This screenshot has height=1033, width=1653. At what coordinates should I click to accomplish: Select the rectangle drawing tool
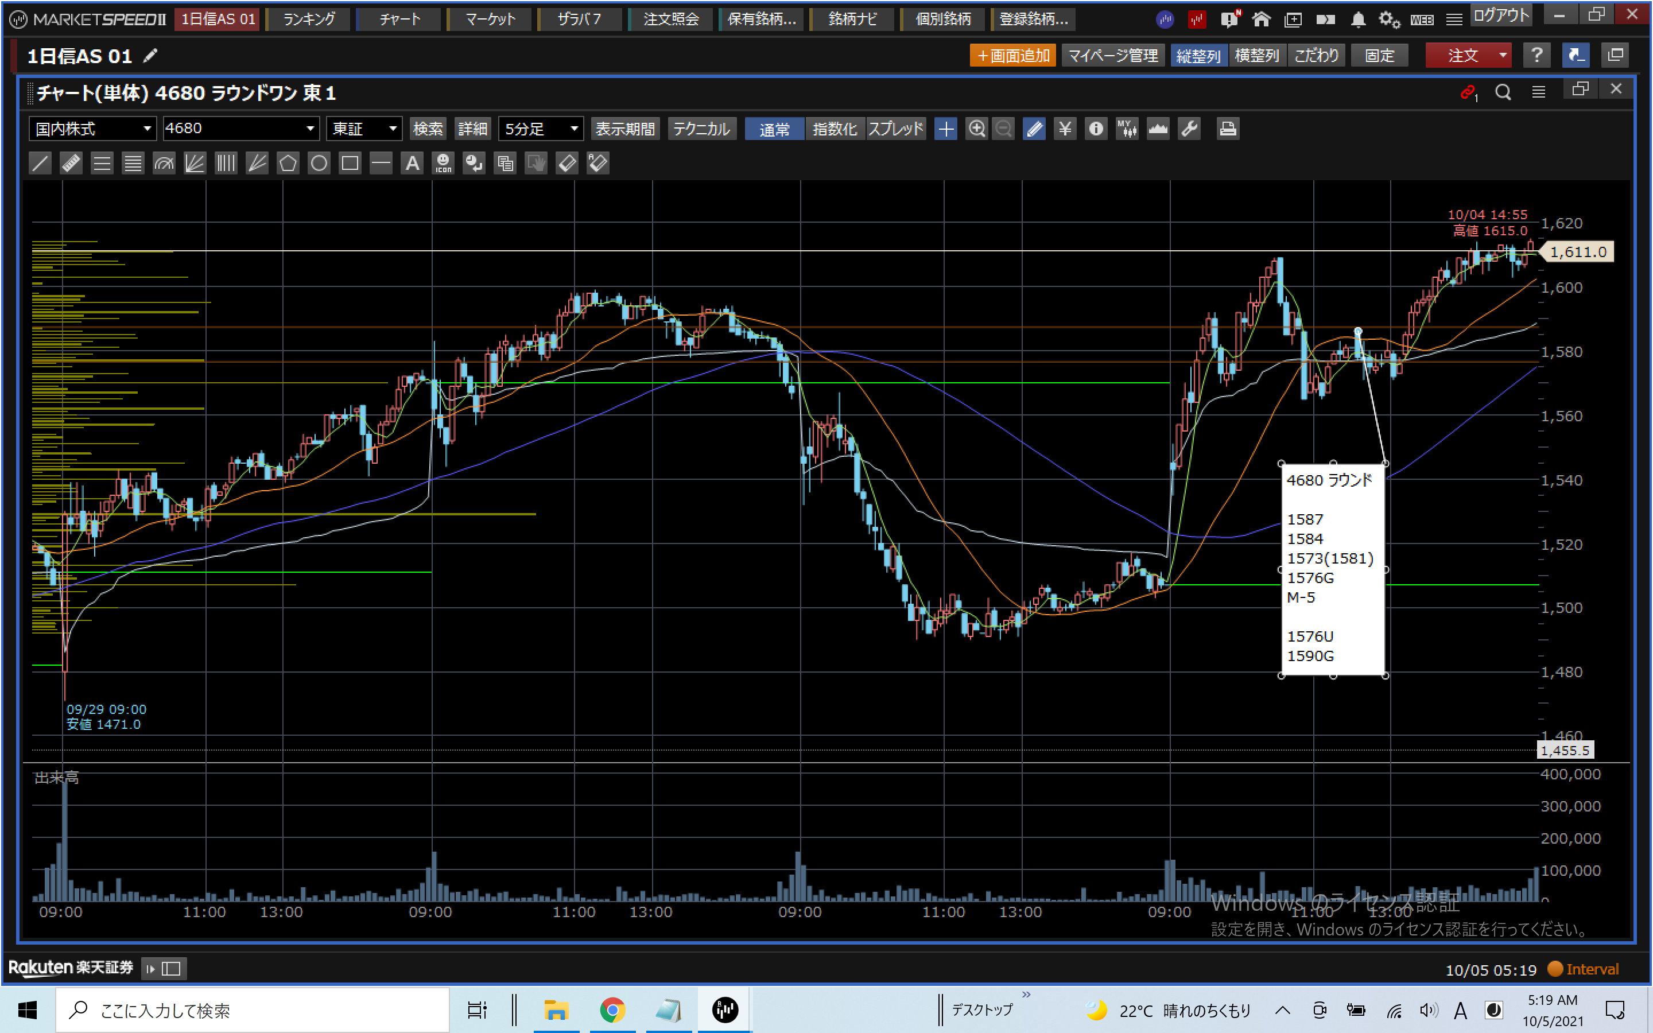(350, 164)
